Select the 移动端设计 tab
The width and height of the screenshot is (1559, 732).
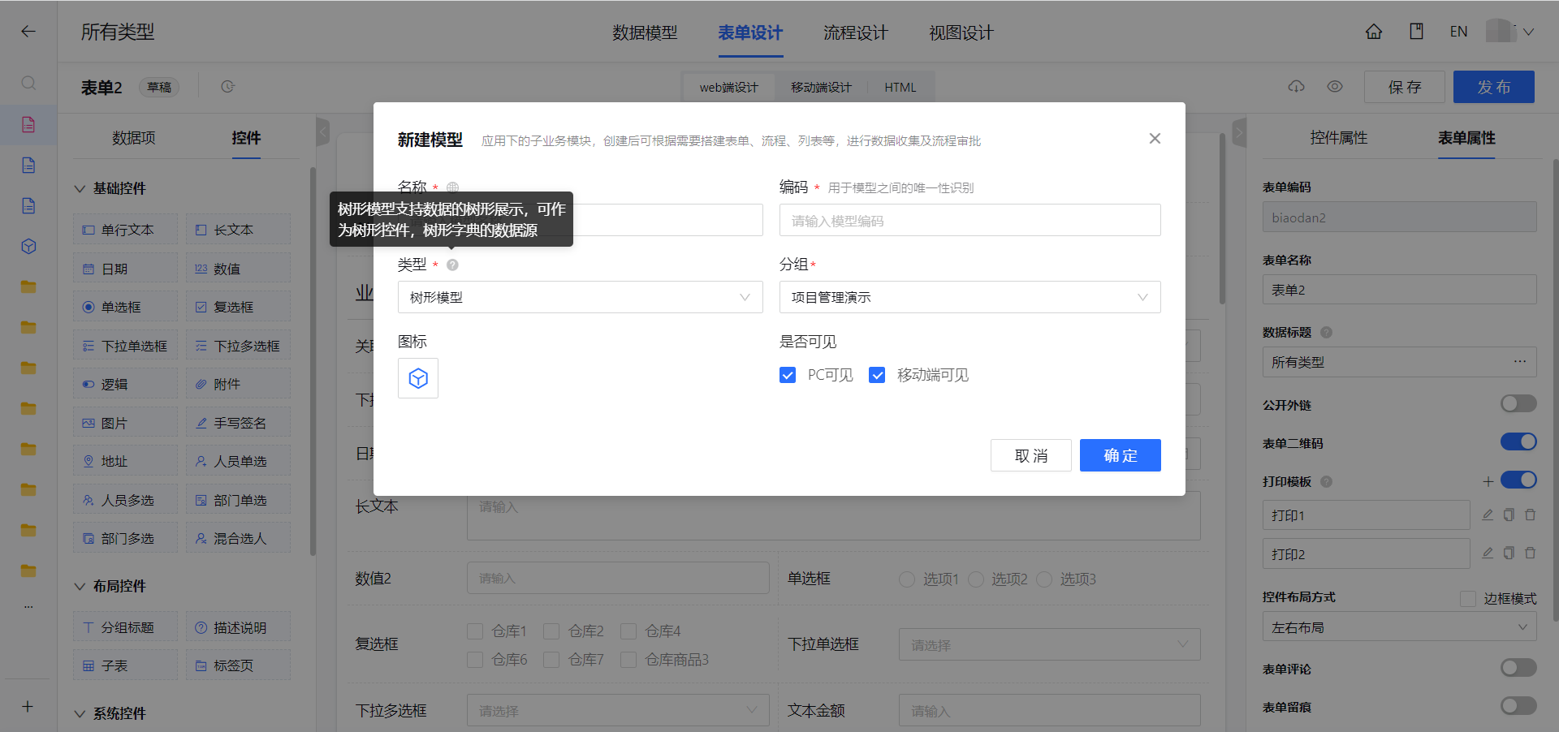point(821,87)
